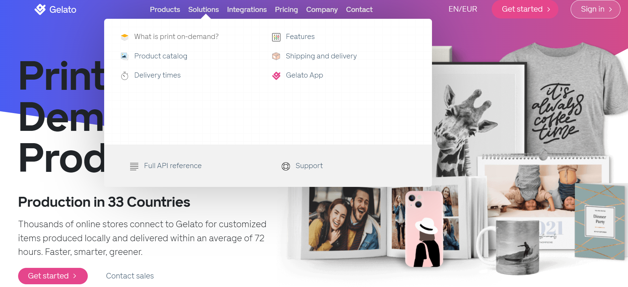Open the Integrations menu

point(247,10)
